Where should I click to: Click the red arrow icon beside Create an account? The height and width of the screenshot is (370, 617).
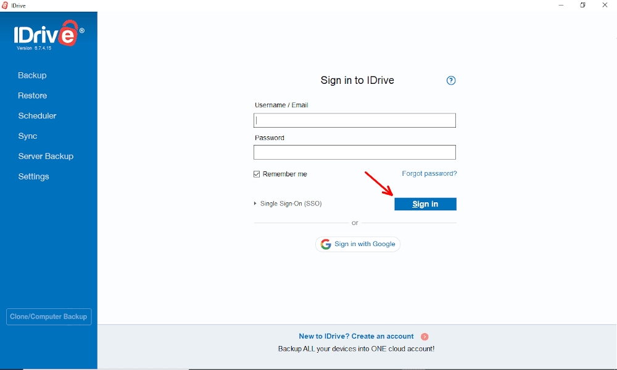point(424,337)
